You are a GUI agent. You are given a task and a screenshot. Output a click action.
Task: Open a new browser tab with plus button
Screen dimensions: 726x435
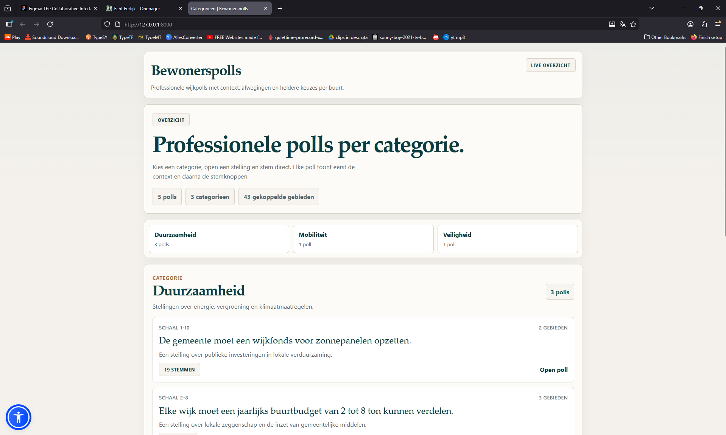coord(280,8)
